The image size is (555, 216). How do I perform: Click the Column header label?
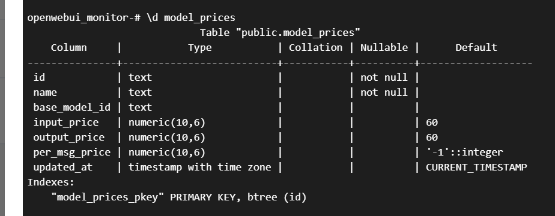(x=68, y=48)
